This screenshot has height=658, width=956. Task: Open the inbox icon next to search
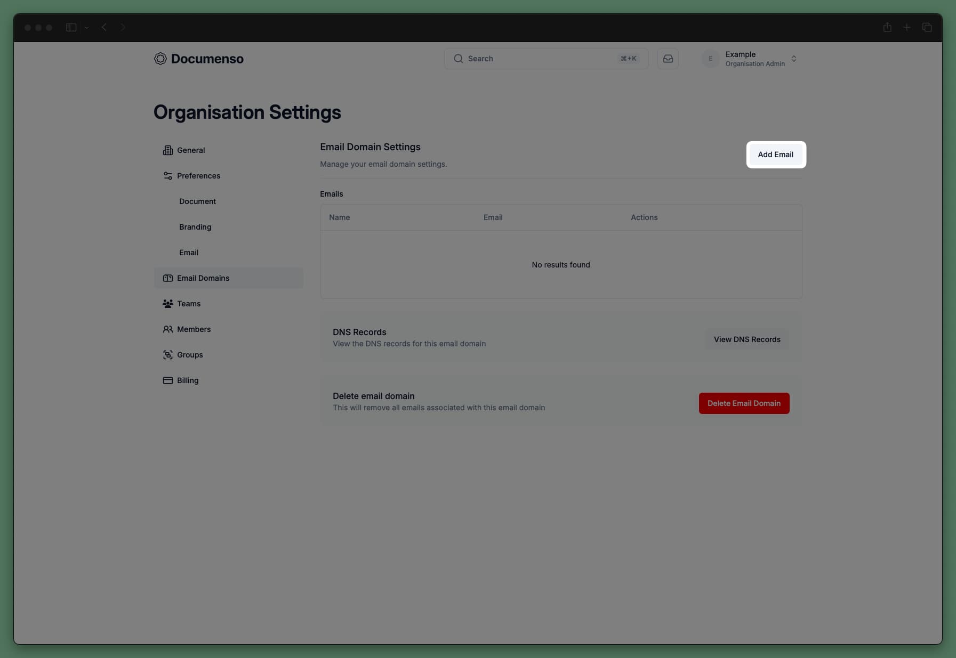click(x=668, y=59)
